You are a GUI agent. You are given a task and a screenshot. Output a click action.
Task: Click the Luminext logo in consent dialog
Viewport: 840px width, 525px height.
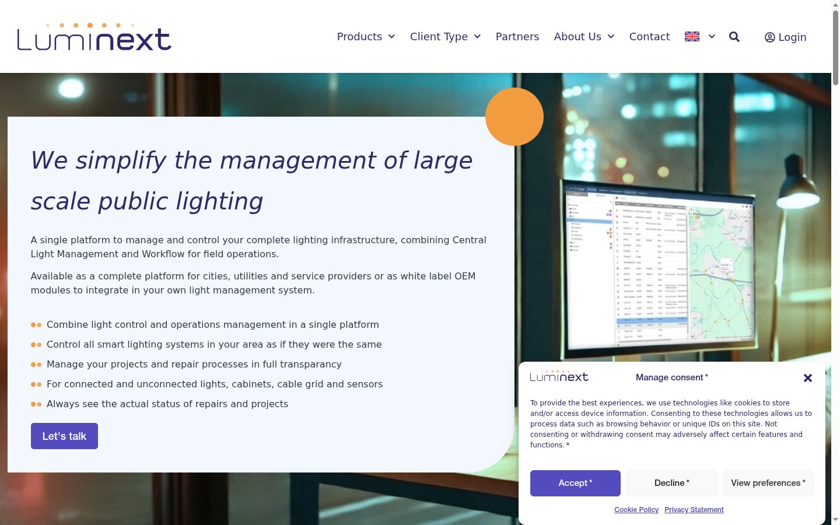559,376
